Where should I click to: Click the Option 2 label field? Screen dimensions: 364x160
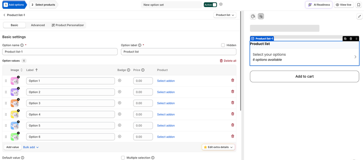pos(71,92)
